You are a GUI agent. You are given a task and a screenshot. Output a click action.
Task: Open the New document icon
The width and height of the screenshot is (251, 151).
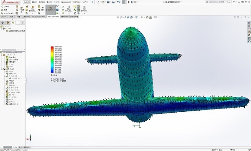[98, 2]
